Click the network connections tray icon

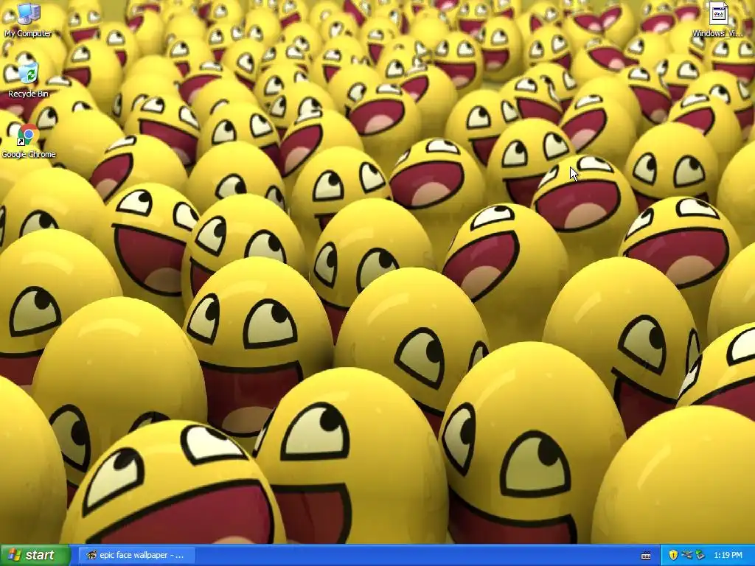pos(686,555)
